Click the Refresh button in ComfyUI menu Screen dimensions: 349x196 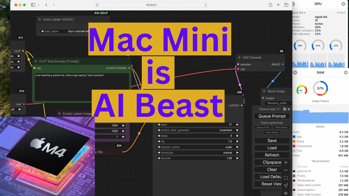(272, 155)
